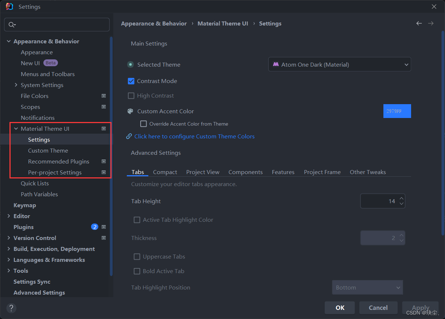Click the Version Control project-level icon

(x=104, y=238)
